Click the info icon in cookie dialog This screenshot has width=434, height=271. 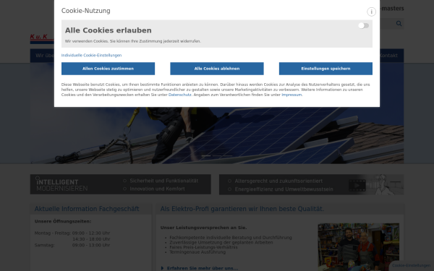pyautogui.click(x=371, y=12)
